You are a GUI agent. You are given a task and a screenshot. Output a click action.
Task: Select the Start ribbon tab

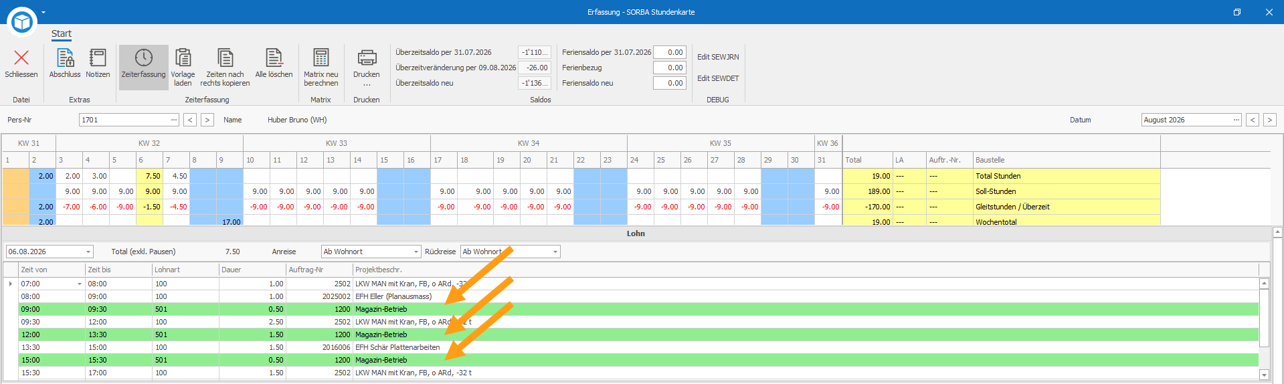click(62, 33)
